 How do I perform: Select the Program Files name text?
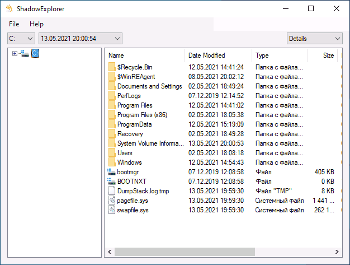point(135,105)
